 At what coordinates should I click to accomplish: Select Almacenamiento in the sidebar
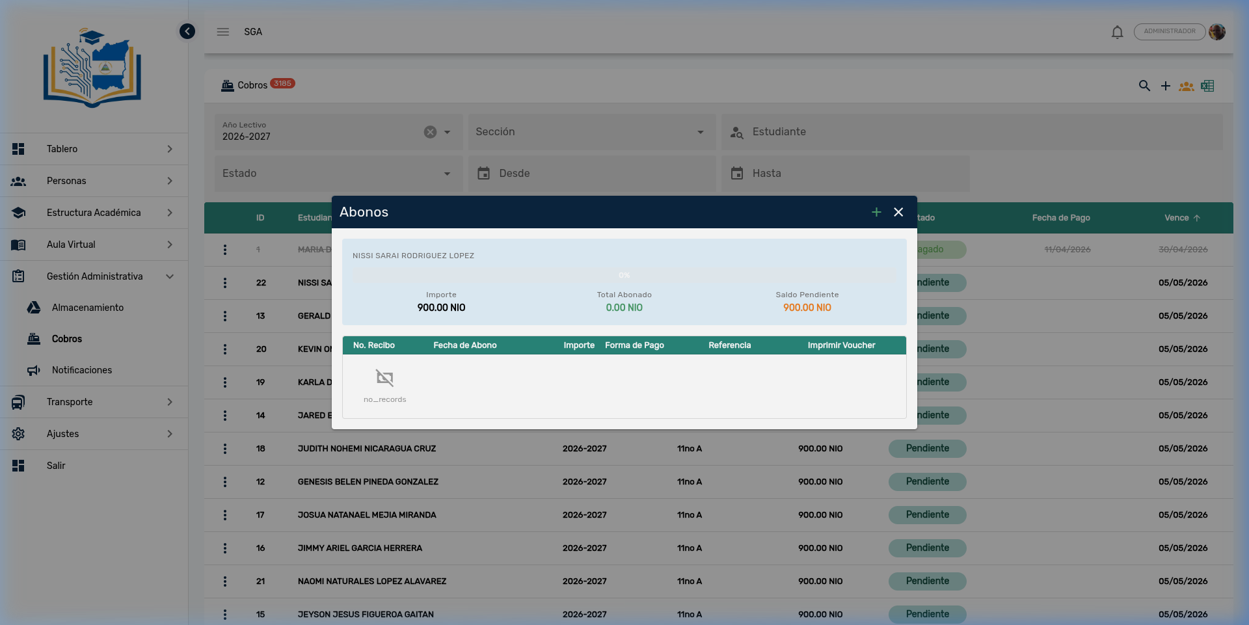pos(88,308)
